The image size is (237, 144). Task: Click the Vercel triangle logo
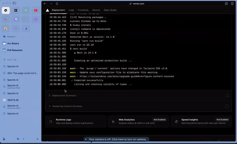pyautogui.click(x=47, y=10)
